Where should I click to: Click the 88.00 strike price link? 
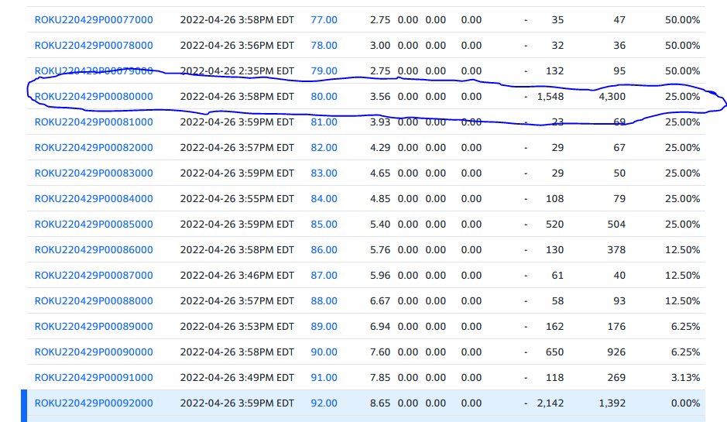click(324, 300)
